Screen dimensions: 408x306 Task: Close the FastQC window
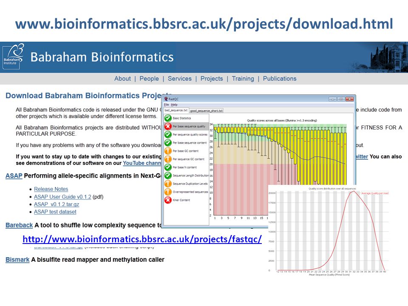350,99
